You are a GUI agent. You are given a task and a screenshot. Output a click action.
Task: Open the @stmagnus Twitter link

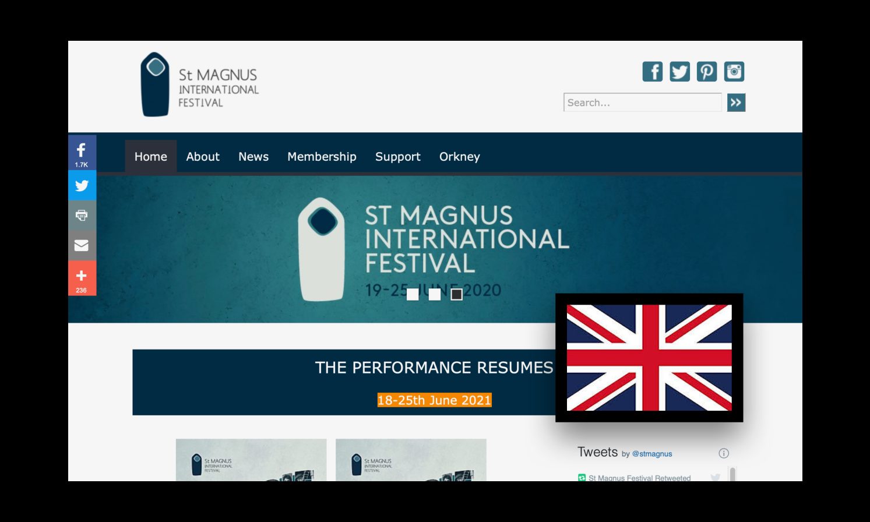click(x=652, y=454)
